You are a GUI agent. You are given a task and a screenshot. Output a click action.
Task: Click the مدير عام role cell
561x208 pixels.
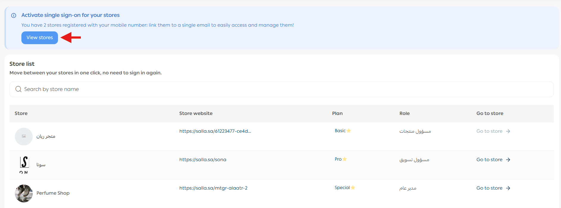408,188
